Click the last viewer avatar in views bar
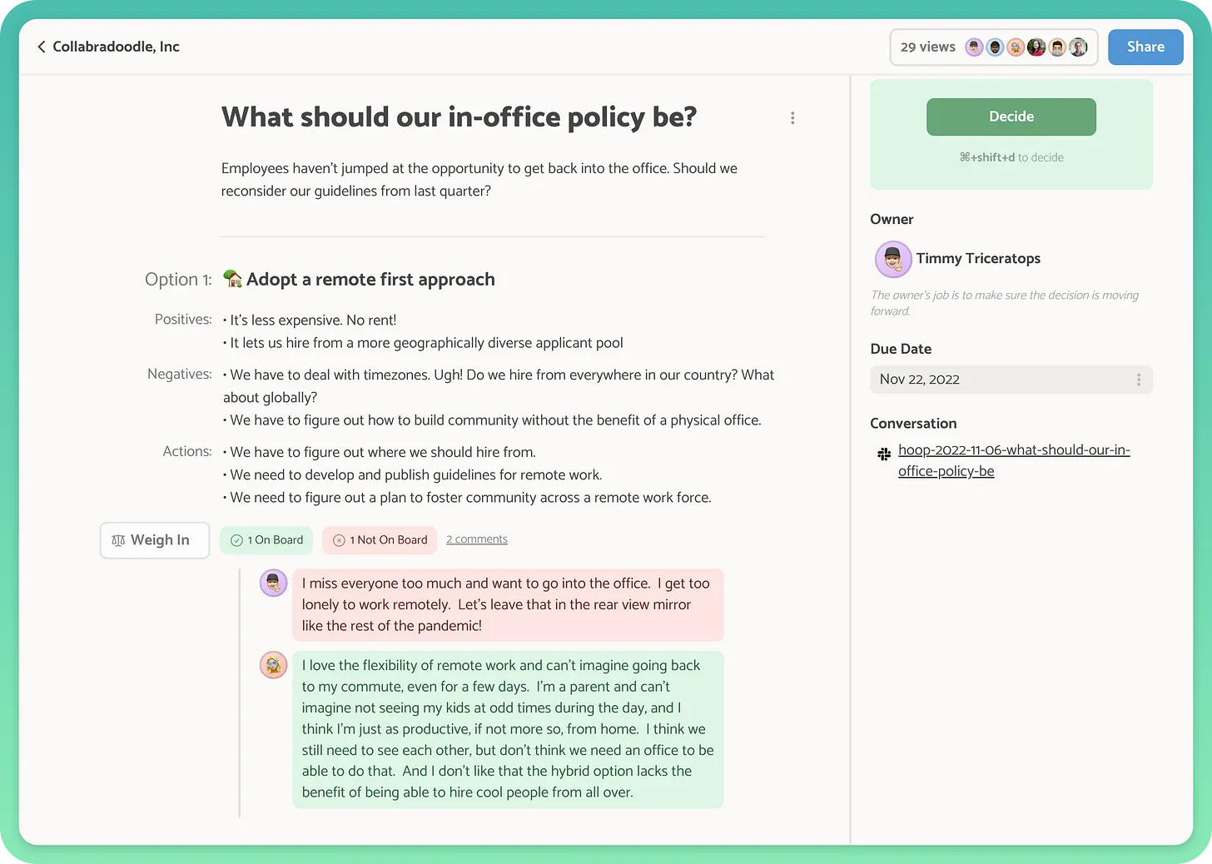Image resolution: width=1212 pixels, height=864 pixels. [x=1078, y=47]
